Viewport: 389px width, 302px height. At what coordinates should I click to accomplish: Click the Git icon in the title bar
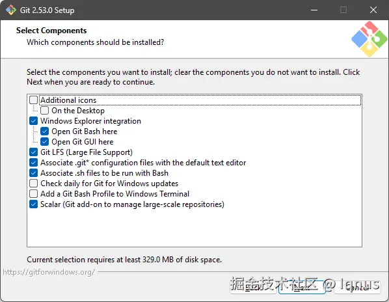11,10
